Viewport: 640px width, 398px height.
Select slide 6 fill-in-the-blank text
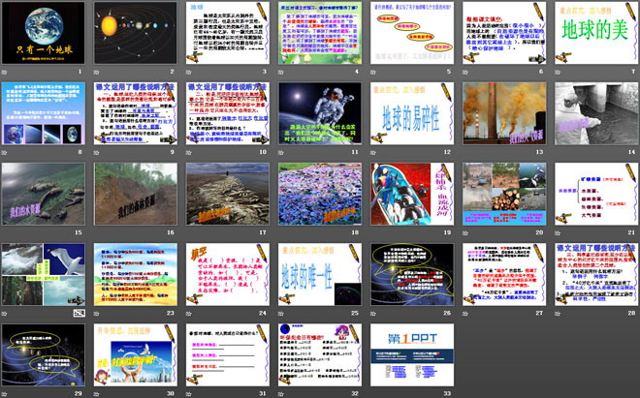tap(504, 33)
